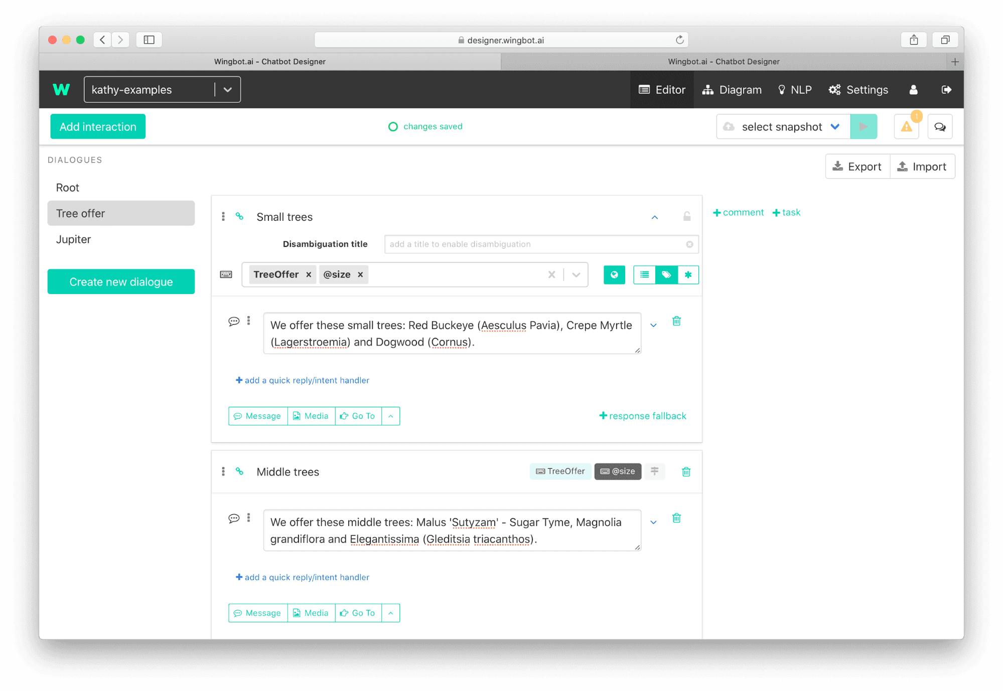Viewport: 1003px width, 691px height.
Task: Click the logout icon in top bar
Action: [946, 90]
